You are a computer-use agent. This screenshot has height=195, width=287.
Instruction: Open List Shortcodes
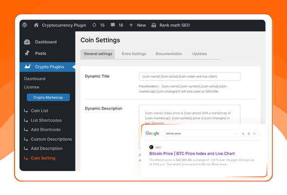46,120
